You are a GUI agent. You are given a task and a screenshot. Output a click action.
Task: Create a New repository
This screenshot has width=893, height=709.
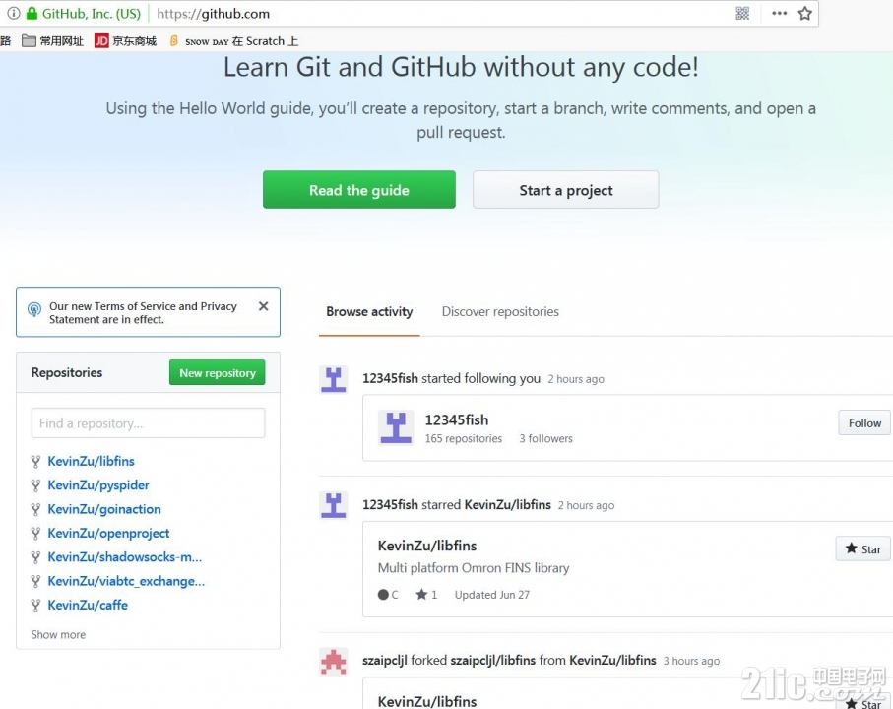[217, 372]
